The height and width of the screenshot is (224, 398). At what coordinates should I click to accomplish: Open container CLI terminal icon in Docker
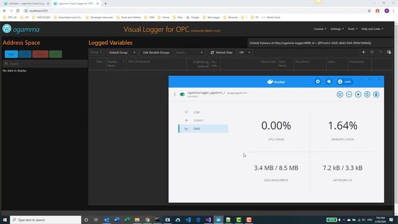349,94
